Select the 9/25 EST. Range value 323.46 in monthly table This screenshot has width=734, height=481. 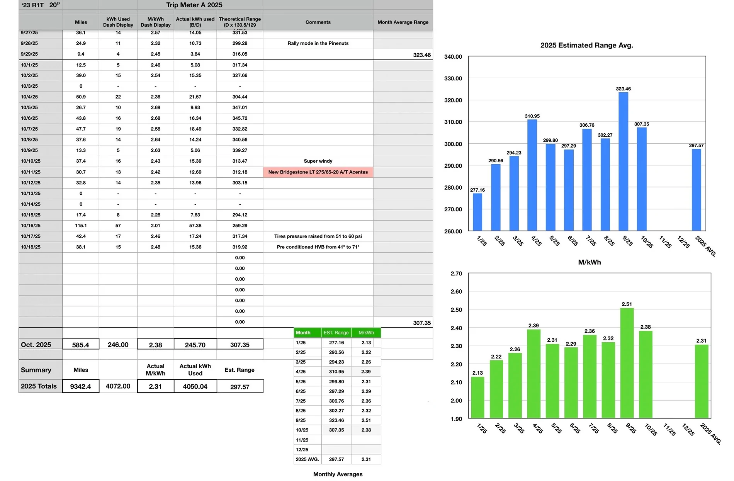pos(336,420)
